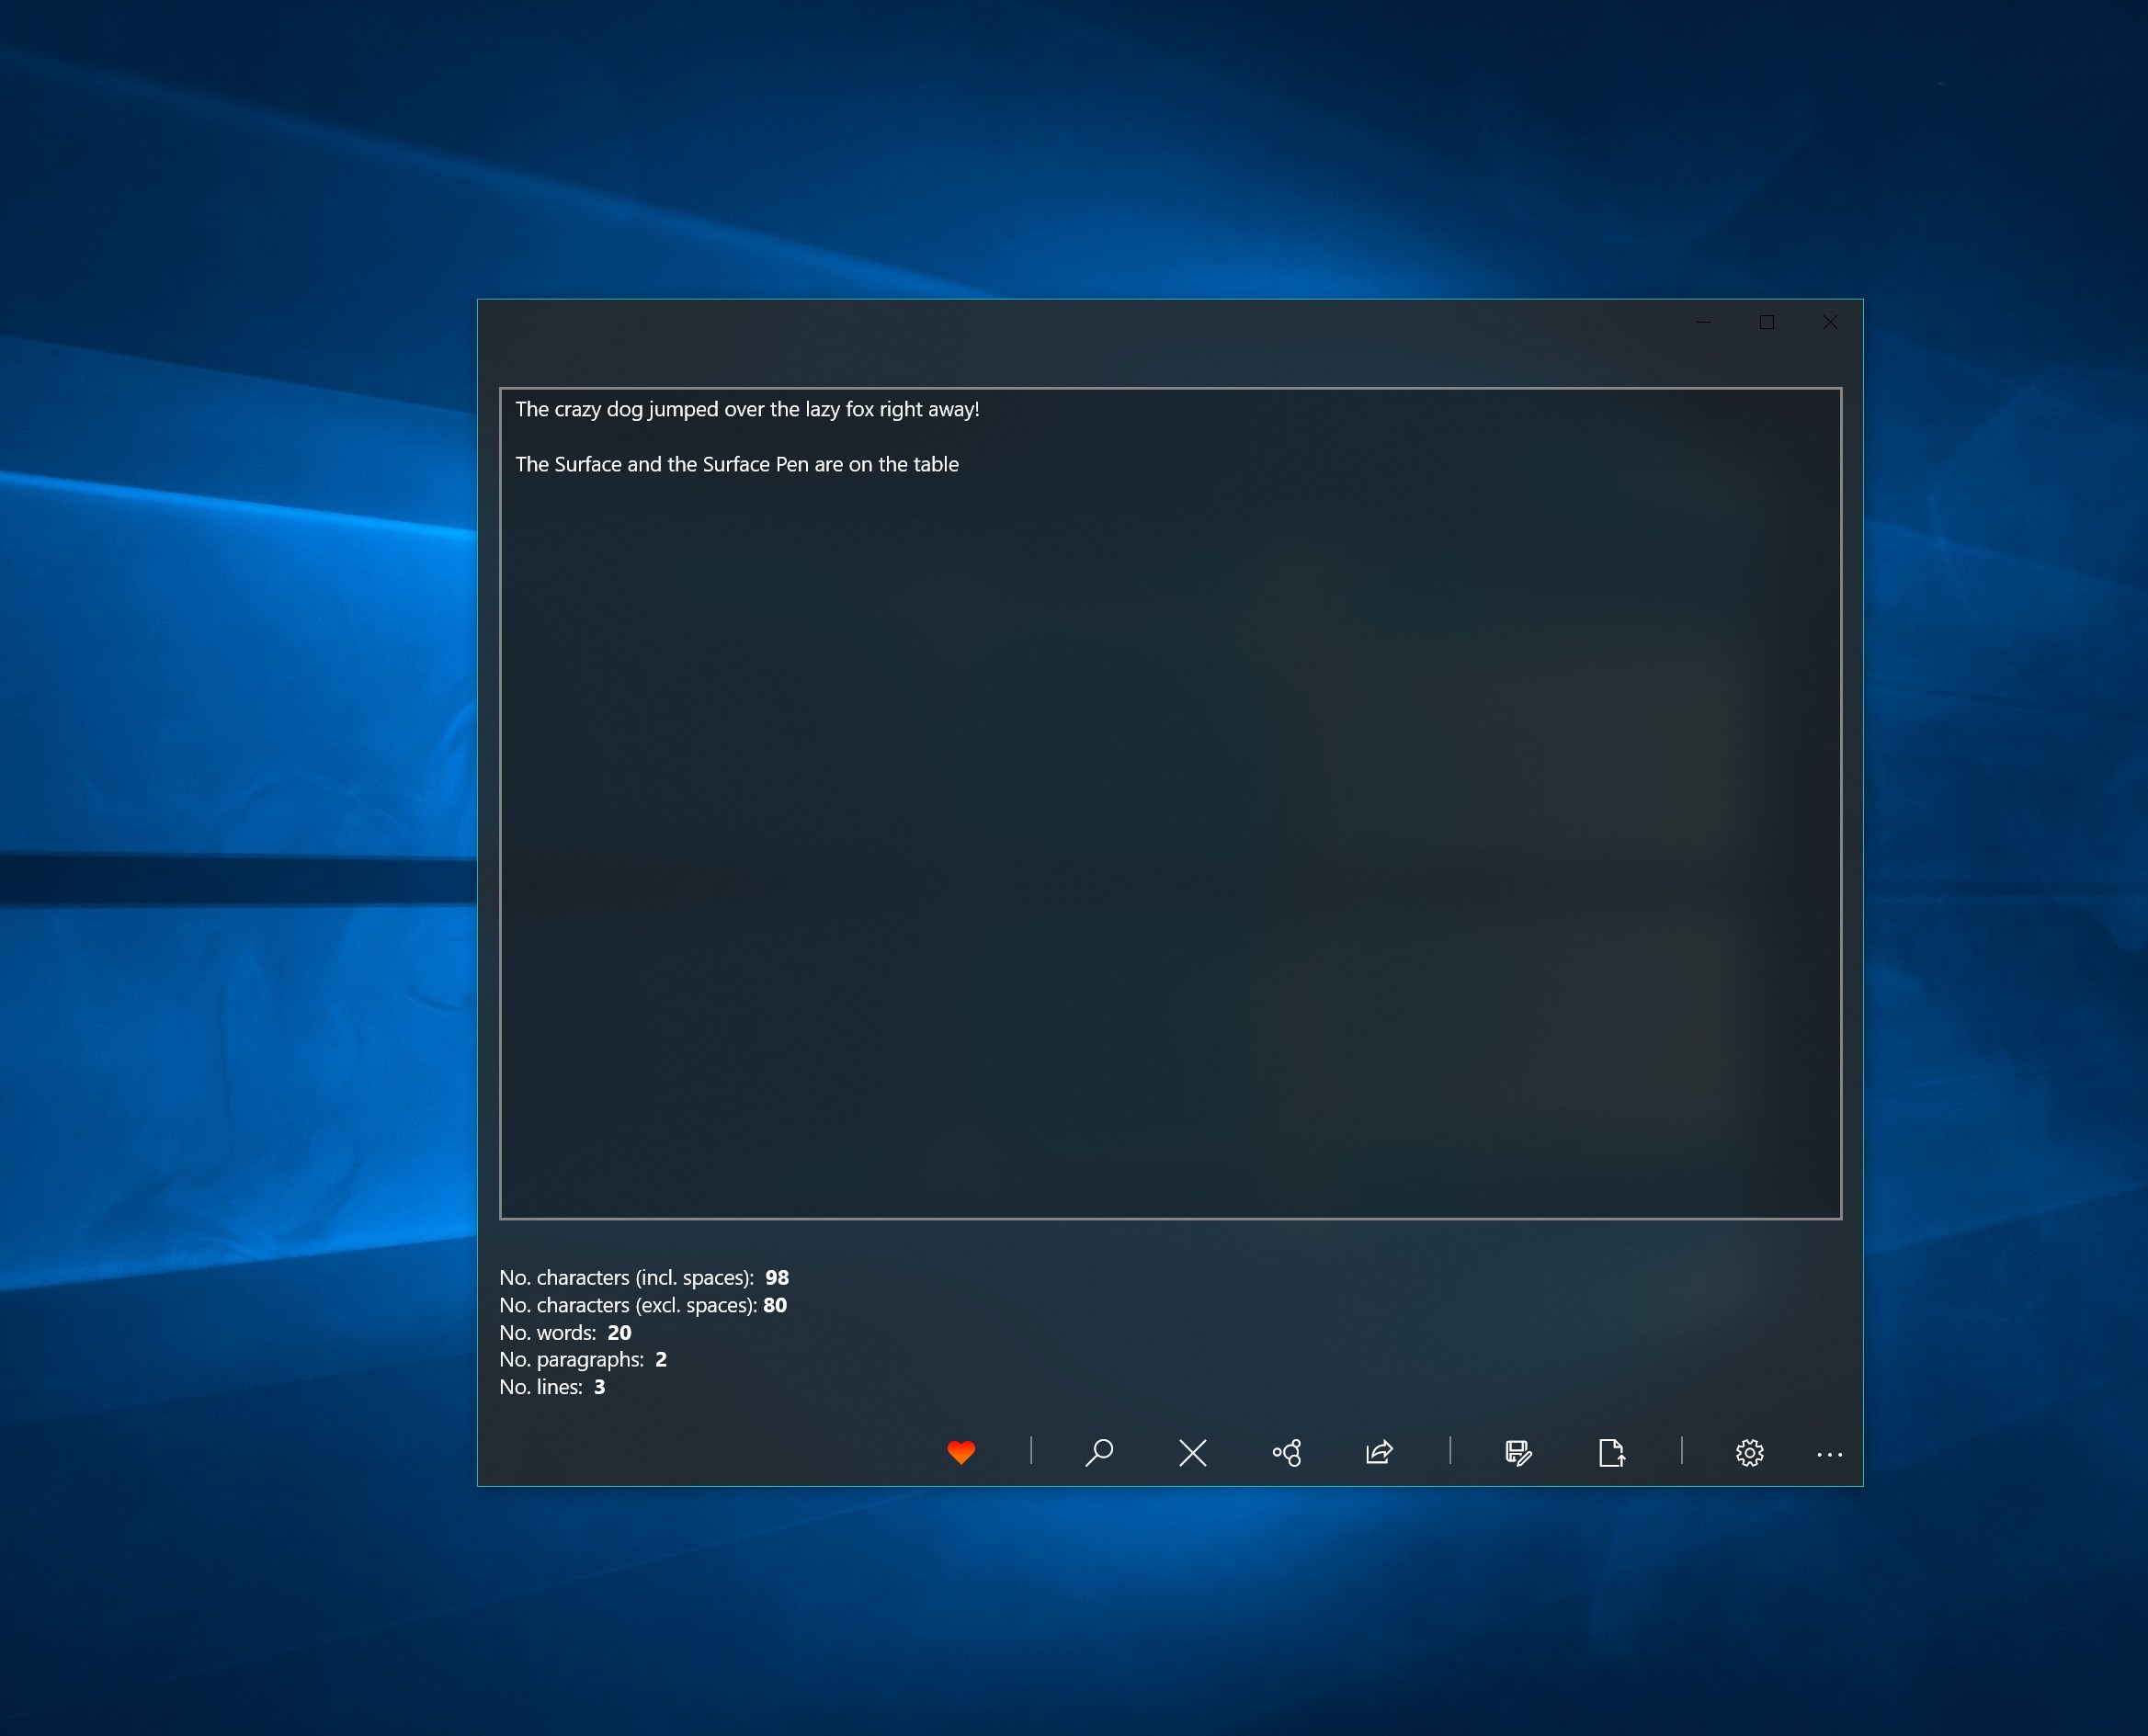The width and height of the screenshot is (2148, 1736).
Task: Click the characters incl. spaces count 98
Action: click(x=777, y=1277)
